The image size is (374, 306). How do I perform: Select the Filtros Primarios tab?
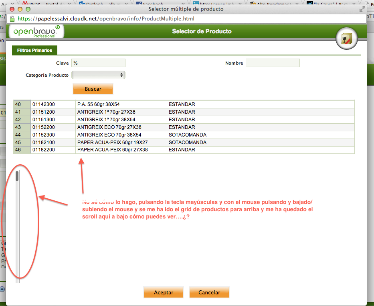tap(34, 50)
